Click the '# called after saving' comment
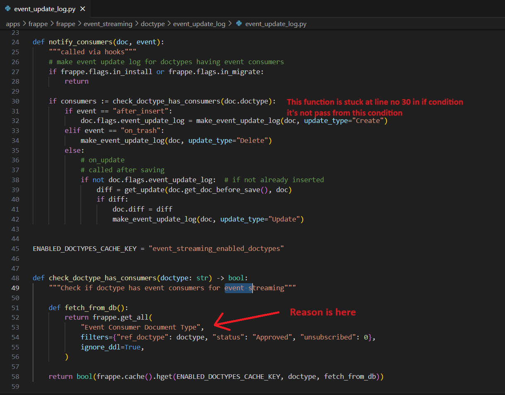505x395 pixels. pos(123,170)
